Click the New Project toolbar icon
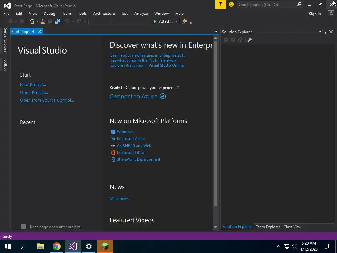The width and height of the screenshot is (337, 253). coord(32,21)
